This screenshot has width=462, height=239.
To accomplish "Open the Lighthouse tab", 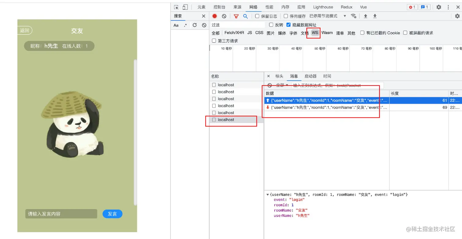I will tap(323, 7).
